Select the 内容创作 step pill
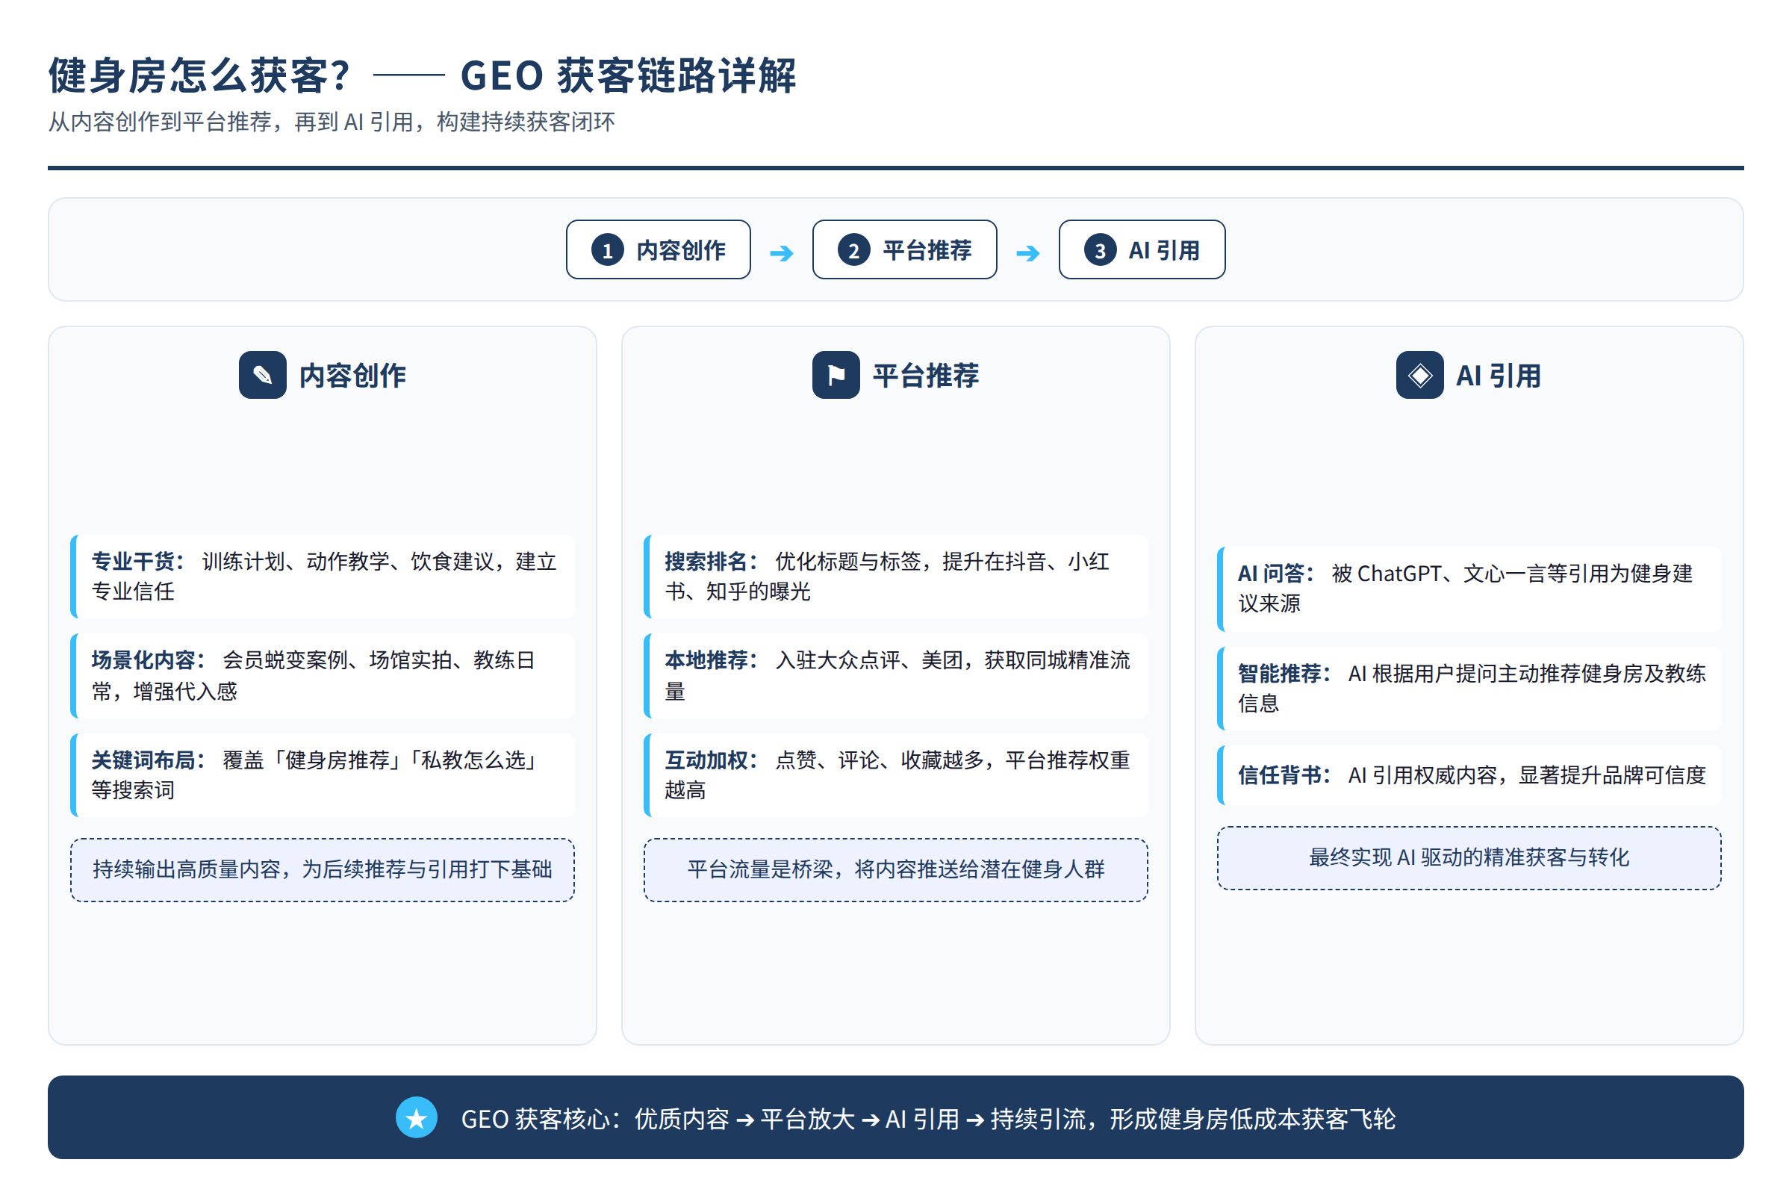1792x1195 pixels. point(659,250)
